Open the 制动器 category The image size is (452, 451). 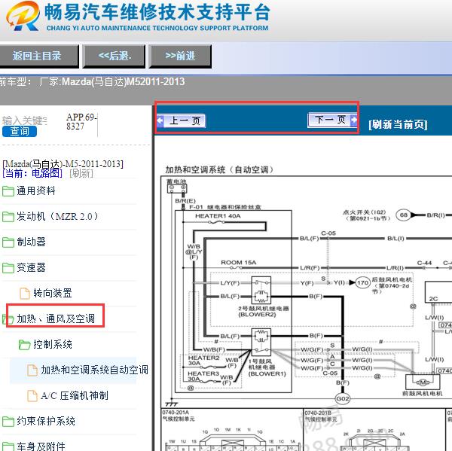coord(31,242)
